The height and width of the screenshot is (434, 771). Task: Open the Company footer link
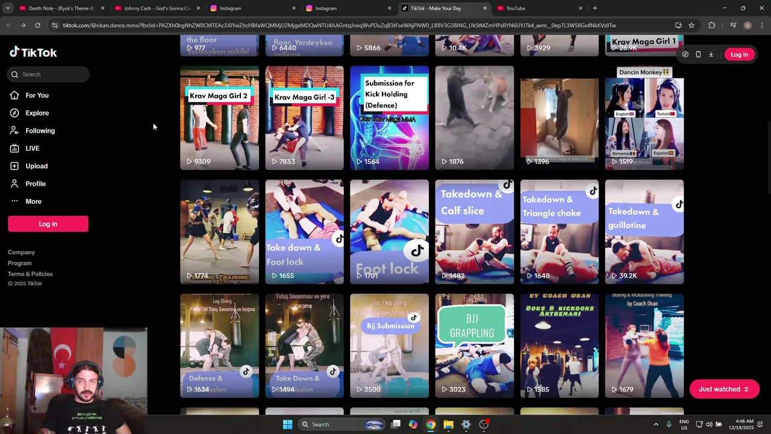pos(21,253)
